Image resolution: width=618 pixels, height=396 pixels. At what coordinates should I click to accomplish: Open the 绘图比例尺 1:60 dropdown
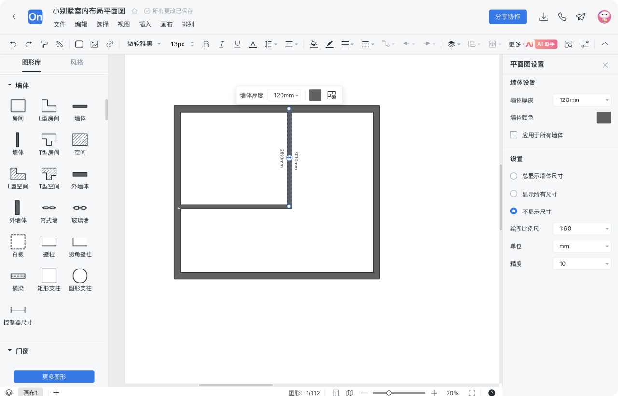click(582, 229)
